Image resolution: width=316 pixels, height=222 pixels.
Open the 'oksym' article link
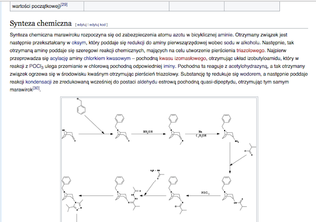click(x=79, y=43)
